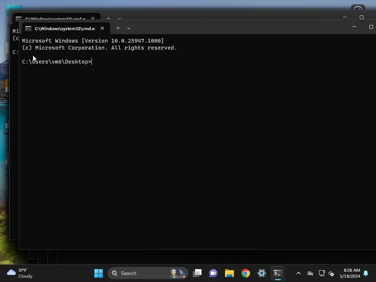Close the front cmd.exe tab
The image size is (376, 282).
102,28
